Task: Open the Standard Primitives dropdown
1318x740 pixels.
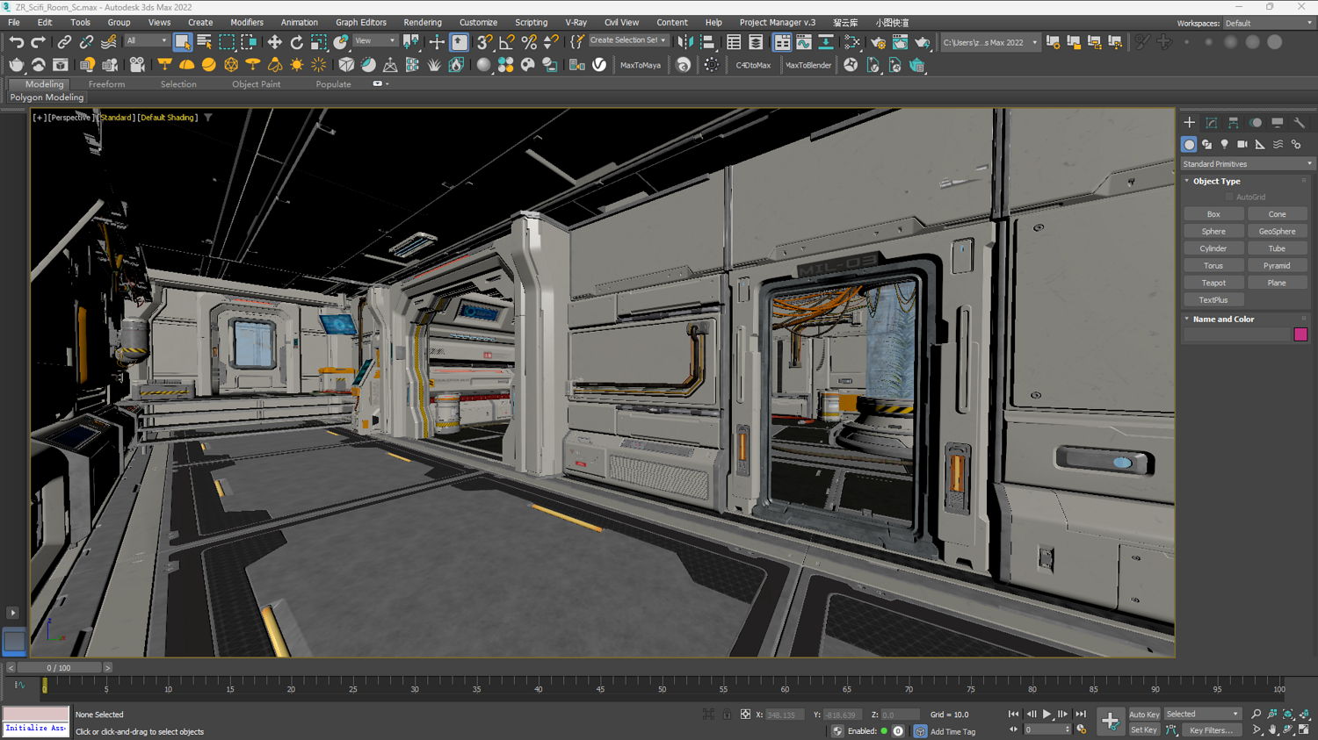Action: [x=1246, y=164]
